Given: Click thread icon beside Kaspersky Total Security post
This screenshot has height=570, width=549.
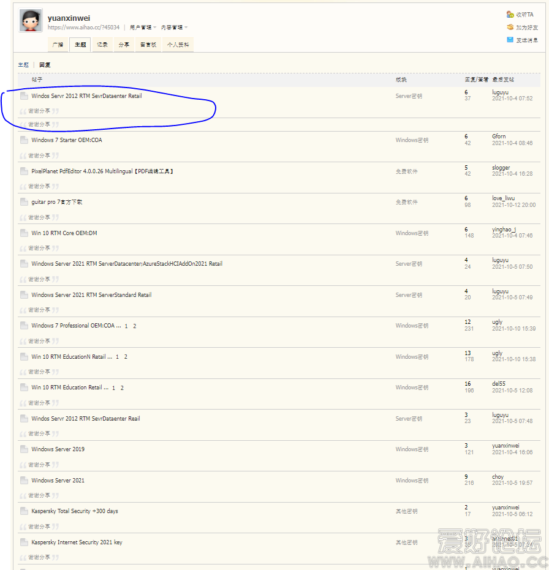Looking at the screenshot, I should coord(24,511).
